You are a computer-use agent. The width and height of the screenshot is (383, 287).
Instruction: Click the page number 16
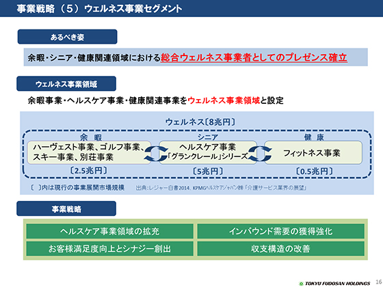379,282
